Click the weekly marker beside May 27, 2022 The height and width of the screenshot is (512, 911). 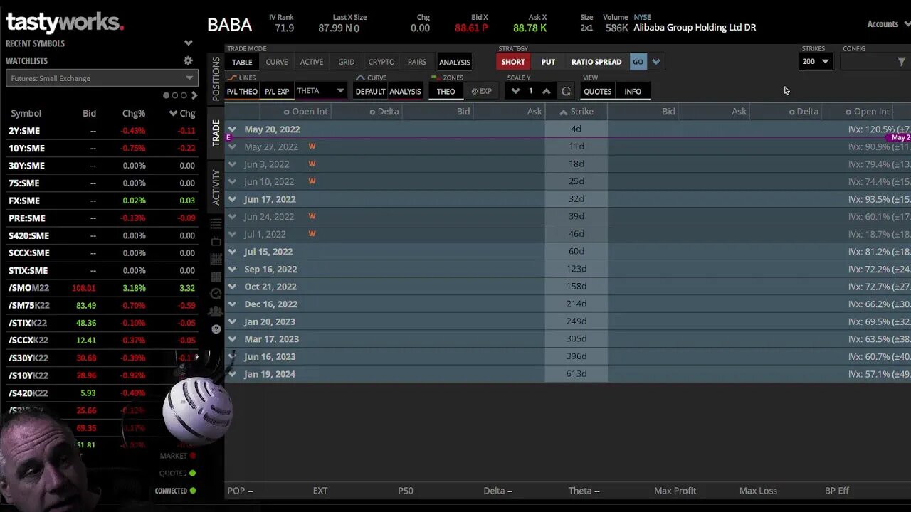[312, 146]
